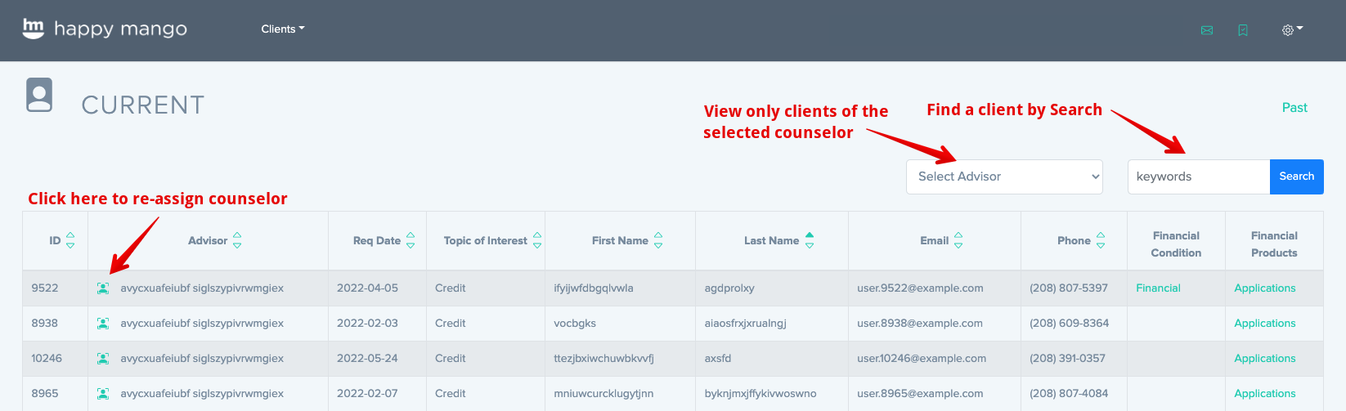Screen dimensions: 1346x411
Task: Click request date 2022-04-05
Action: 367,288
